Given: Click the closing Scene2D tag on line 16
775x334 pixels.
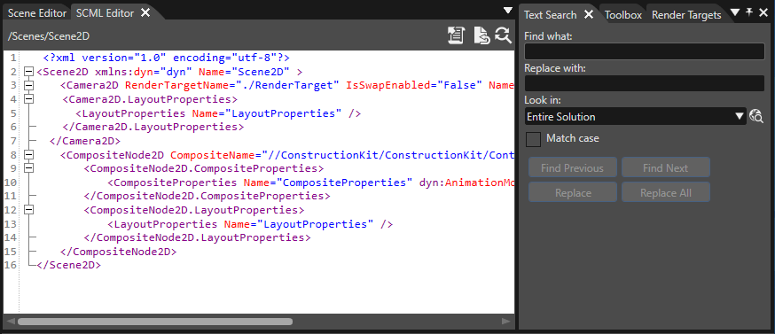Looking at the screenshot, I should (x=68, y=265).
